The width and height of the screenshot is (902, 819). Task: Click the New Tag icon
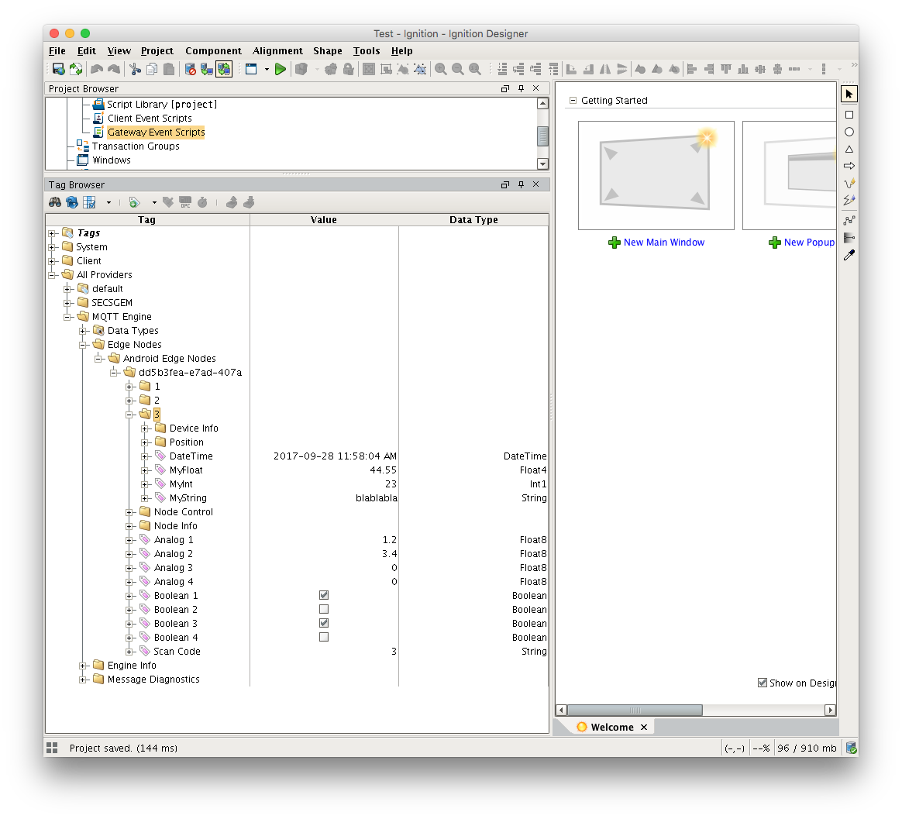pyautogui.click(x=134, y=202)
